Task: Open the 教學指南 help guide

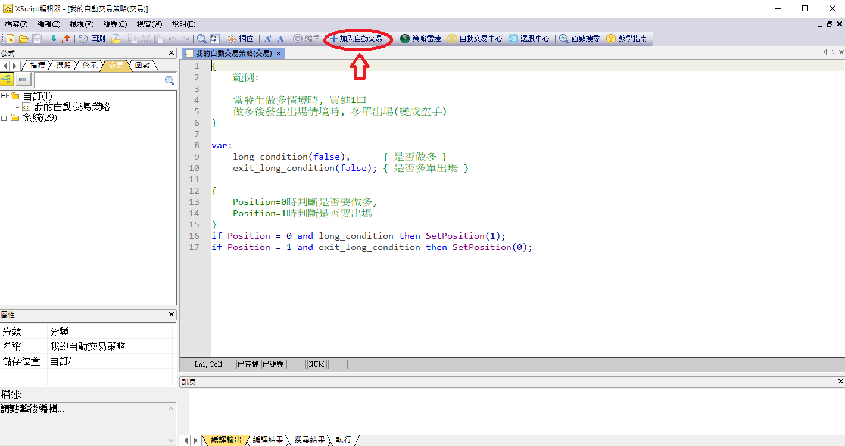Action: [x=626, y=39]
